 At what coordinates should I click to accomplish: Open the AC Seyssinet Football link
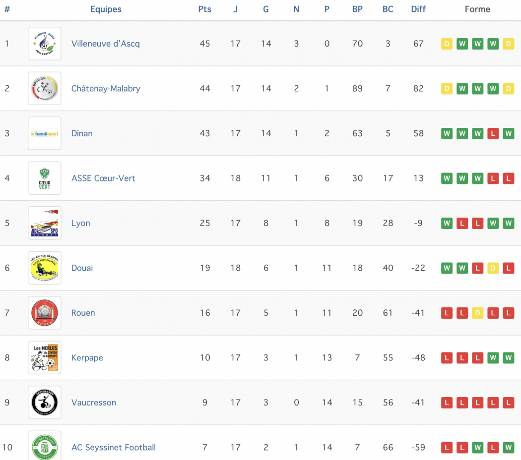113,448
